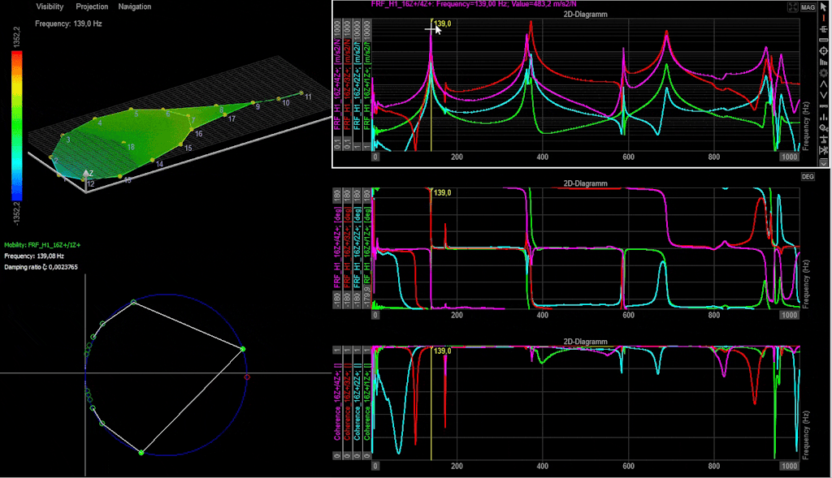This screenshot has width=832, height=478.
Task: Click the magenta phase axis upper limit 180
Action: [x=337, y=195]
